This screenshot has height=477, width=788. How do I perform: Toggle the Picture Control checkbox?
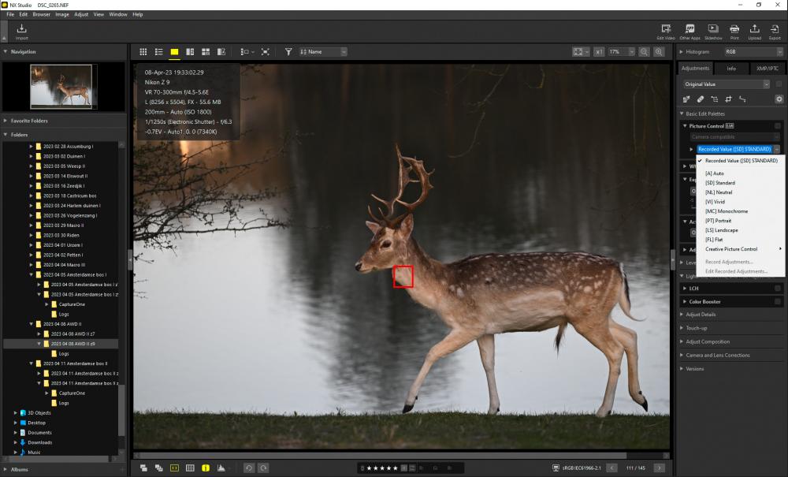778,126
